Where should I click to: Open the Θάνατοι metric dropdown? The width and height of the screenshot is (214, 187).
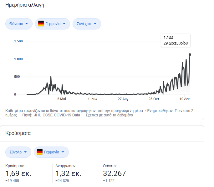19,24
